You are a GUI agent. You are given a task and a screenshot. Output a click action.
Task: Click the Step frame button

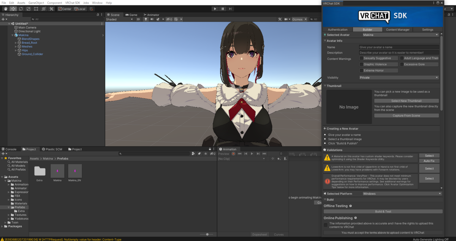pos(230,9)
